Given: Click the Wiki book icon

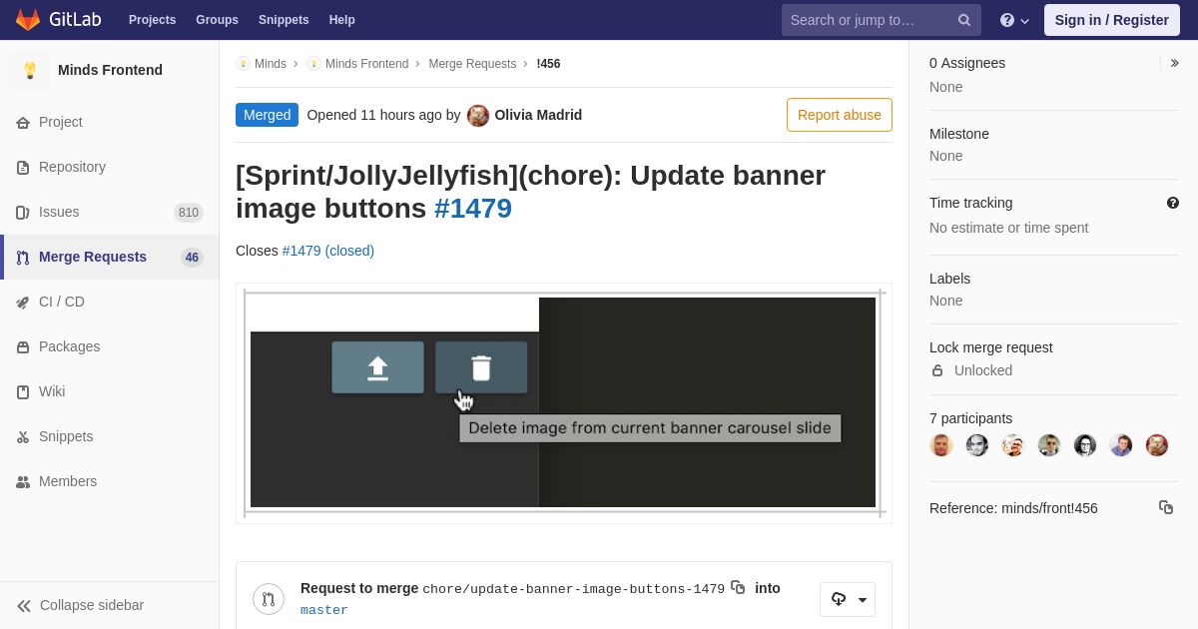Looking at the screenshot, I should pyautogui.click(x=23, y=391).
